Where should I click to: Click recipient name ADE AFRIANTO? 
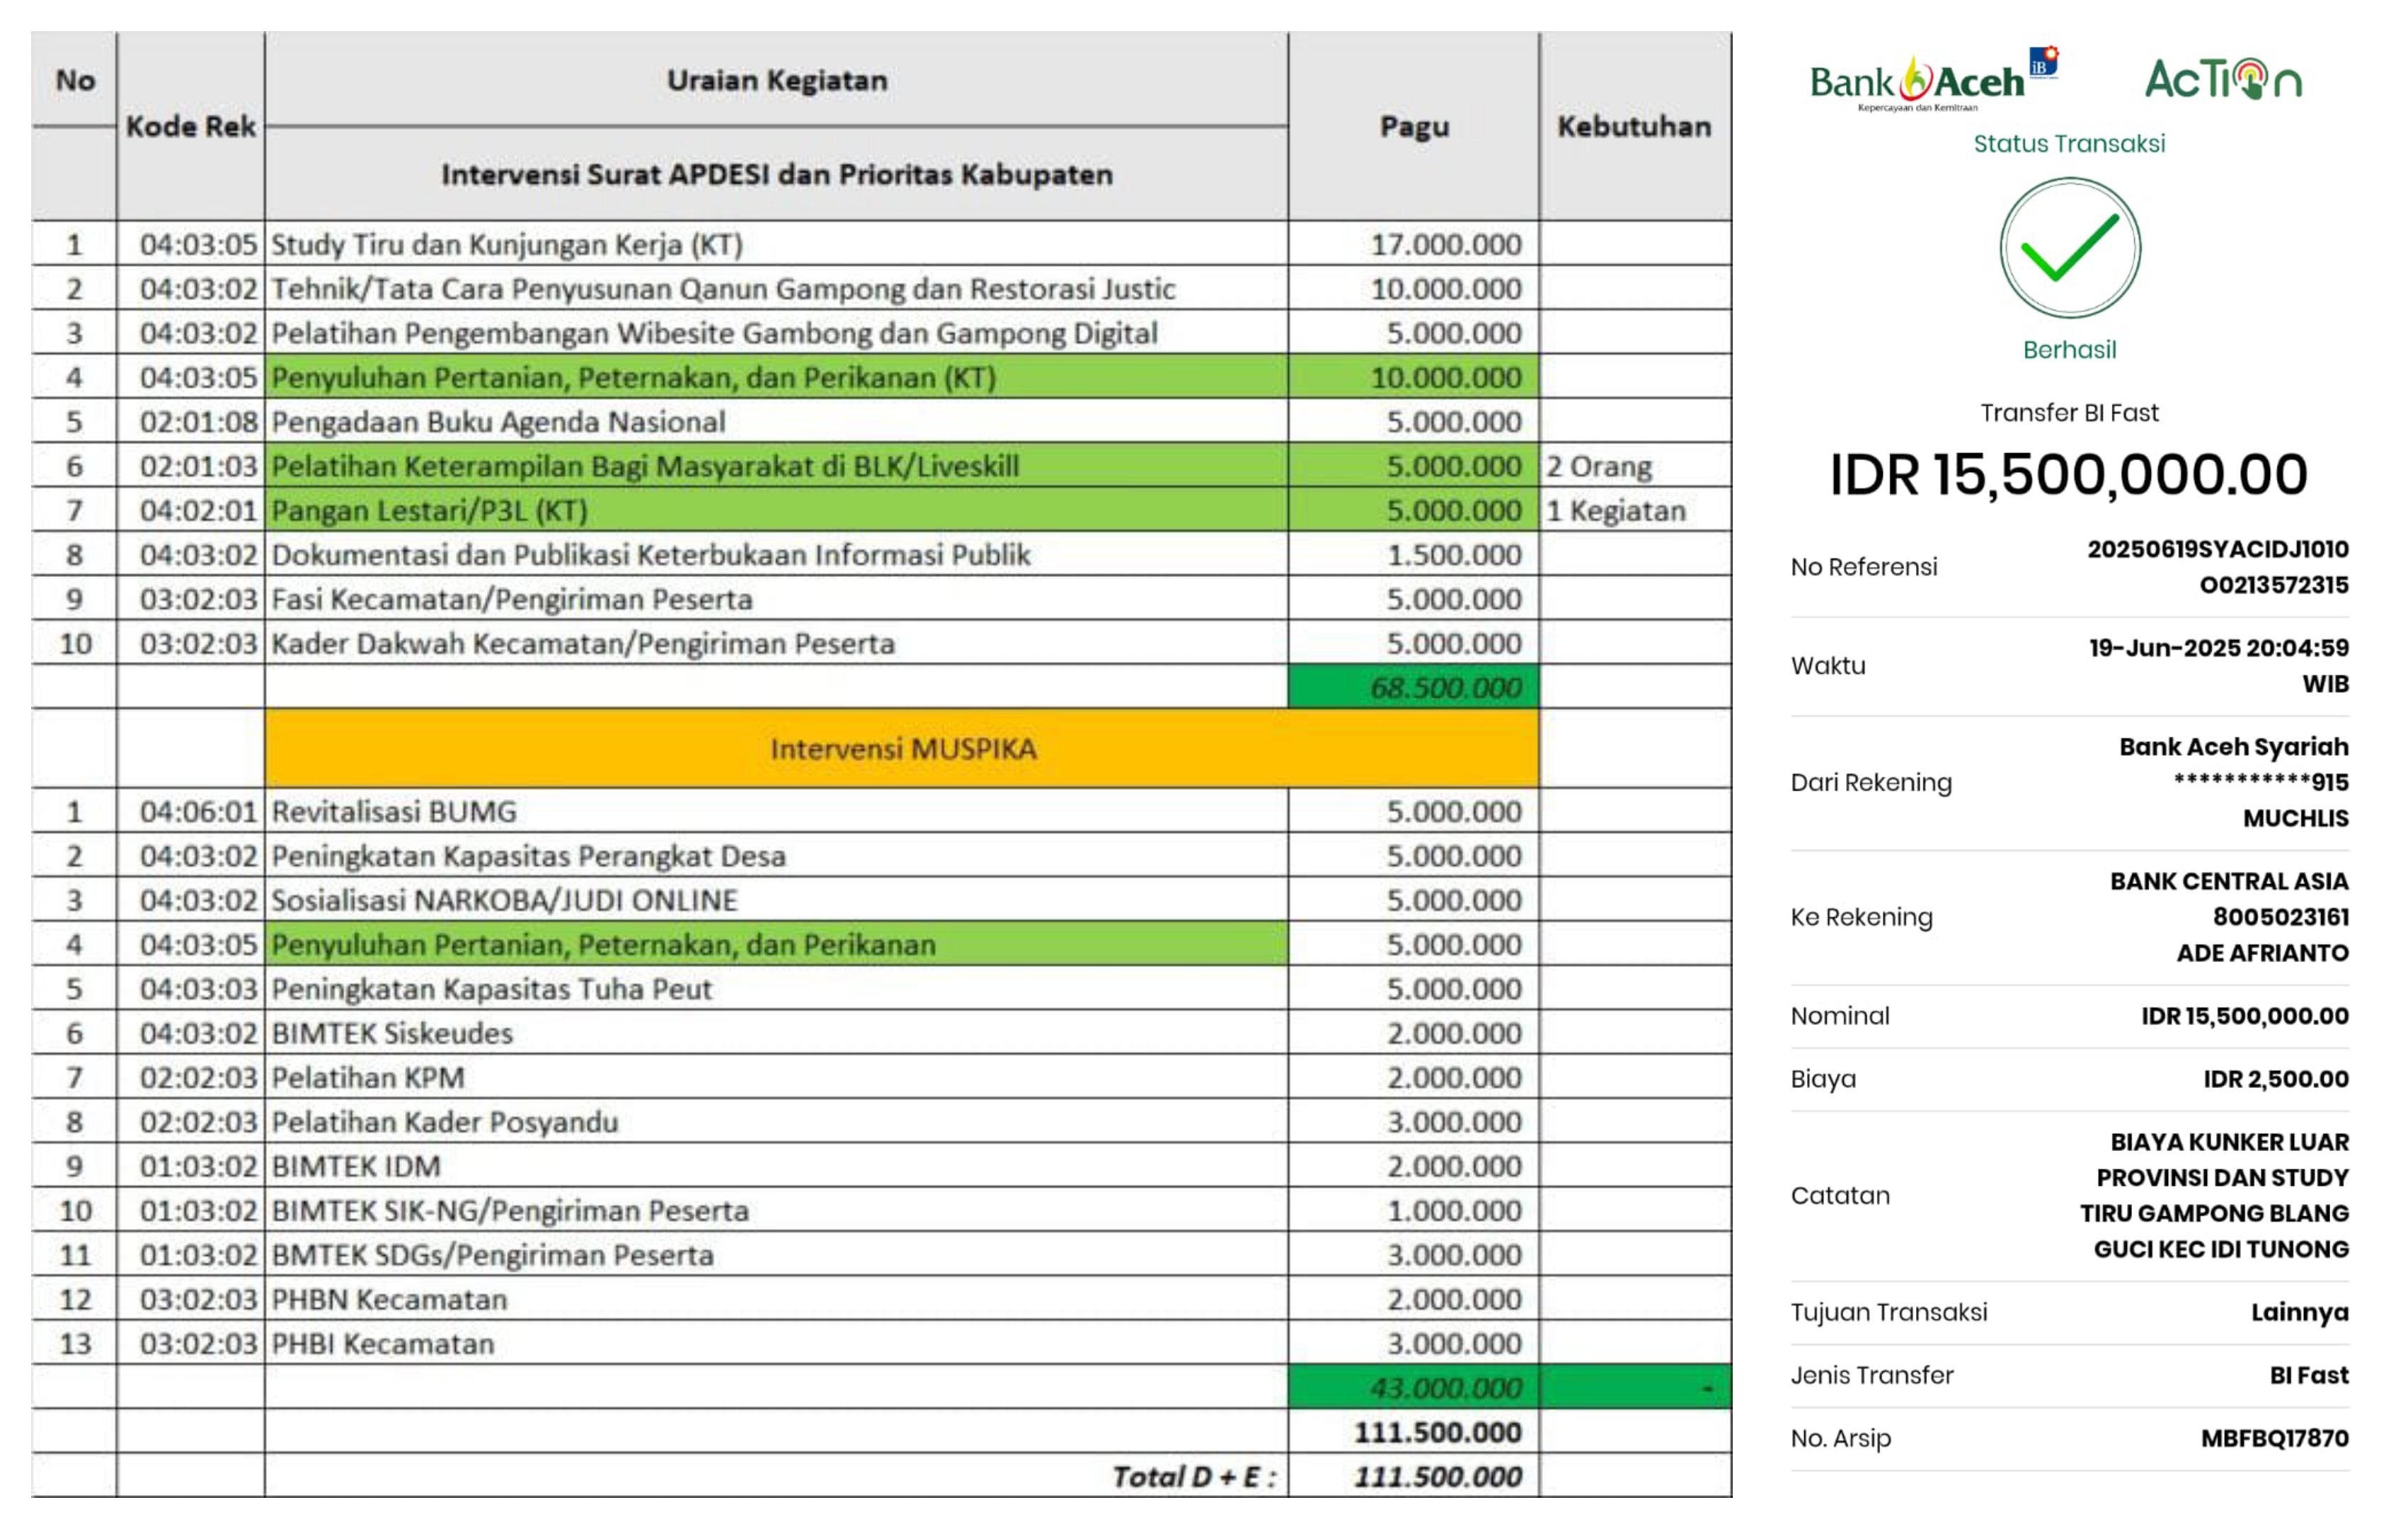[2262, 953]
